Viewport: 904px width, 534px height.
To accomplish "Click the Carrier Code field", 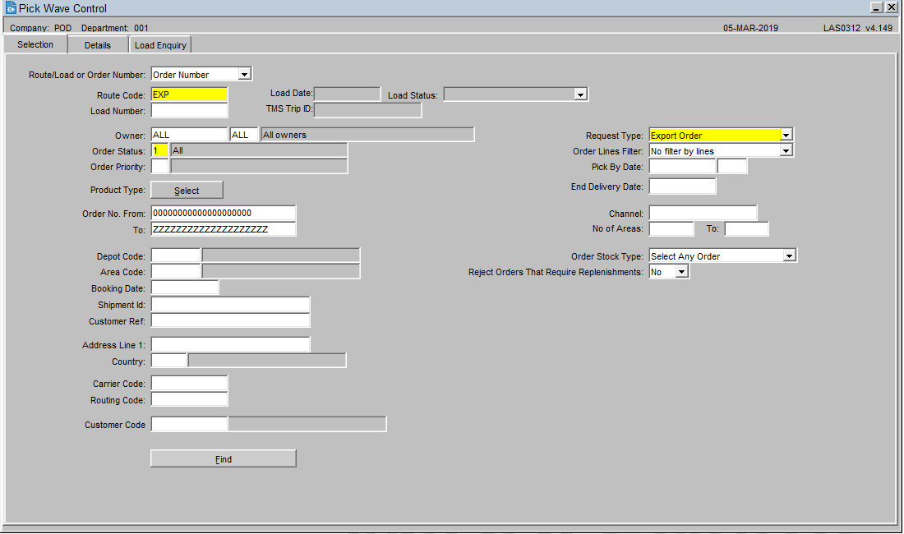I will 189,384.
